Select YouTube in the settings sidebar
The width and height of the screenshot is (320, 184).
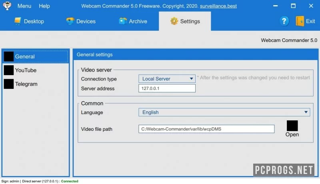coord(36,70)
